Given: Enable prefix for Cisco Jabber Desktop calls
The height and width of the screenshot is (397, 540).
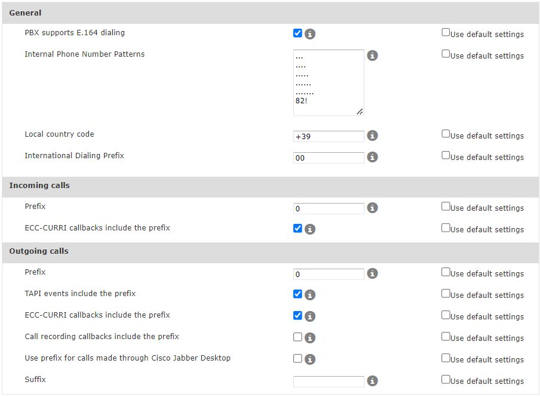Looking at the screenshot, I should pos(297,358).
